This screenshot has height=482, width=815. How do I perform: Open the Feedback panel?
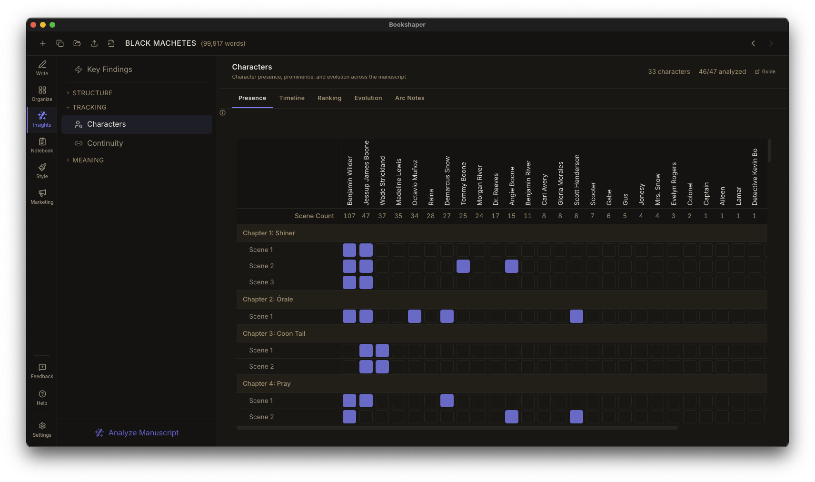click(x=42, y=371)
